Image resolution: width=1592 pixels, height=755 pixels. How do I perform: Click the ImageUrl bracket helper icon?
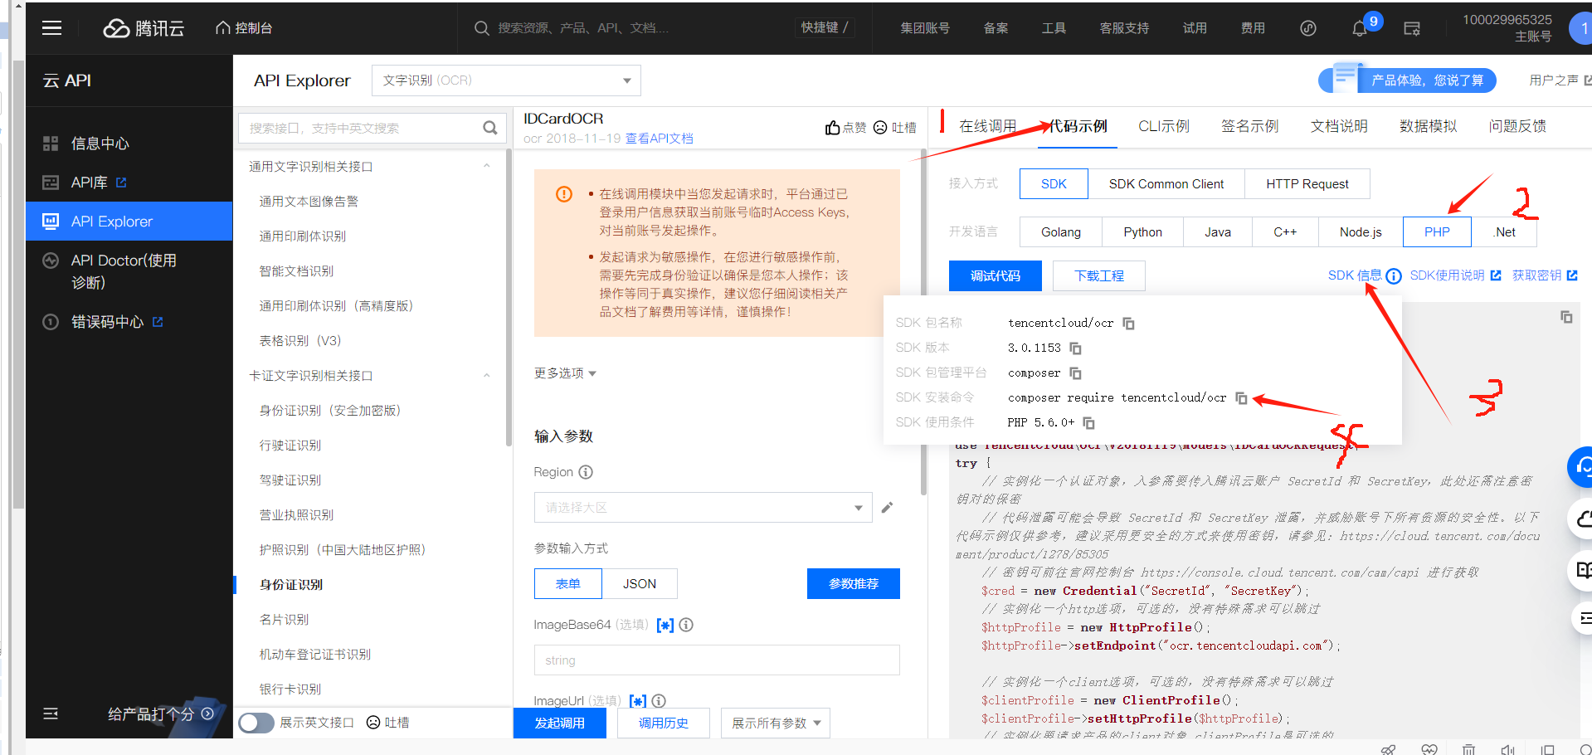[x=638, y=701]
